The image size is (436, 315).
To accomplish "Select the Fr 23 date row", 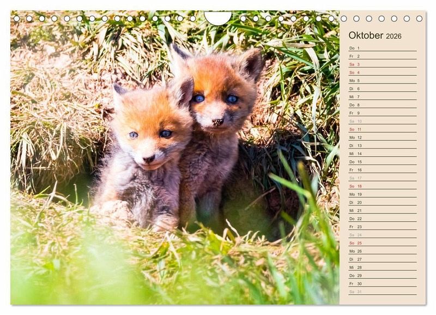I will [383, 227].
